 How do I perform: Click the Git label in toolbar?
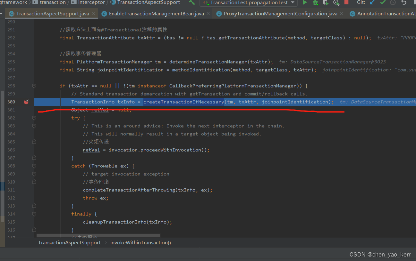361,2
